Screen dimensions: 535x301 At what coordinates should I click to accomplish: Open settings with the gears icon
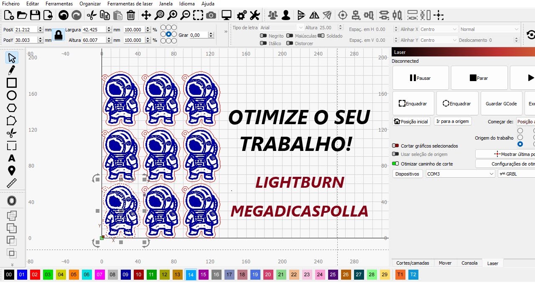tap(242, 15)
